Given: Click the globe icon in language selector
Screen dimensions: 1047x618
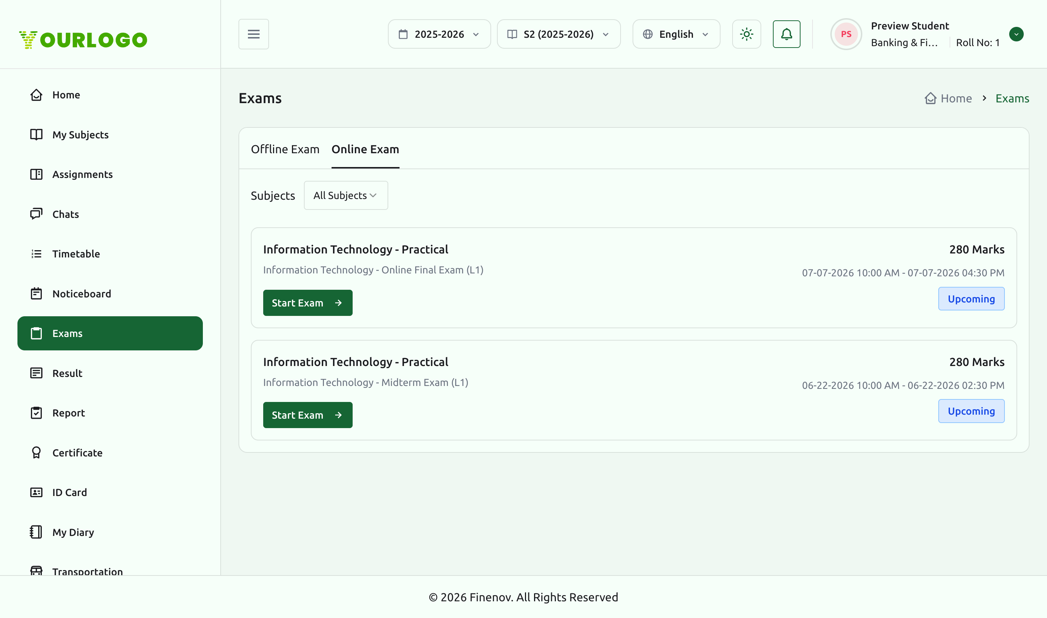Looking at the screenshot, I should tap(647, 34).
